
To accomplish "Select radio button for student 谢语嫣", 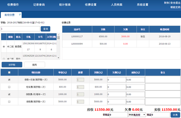I will [4, 47].
